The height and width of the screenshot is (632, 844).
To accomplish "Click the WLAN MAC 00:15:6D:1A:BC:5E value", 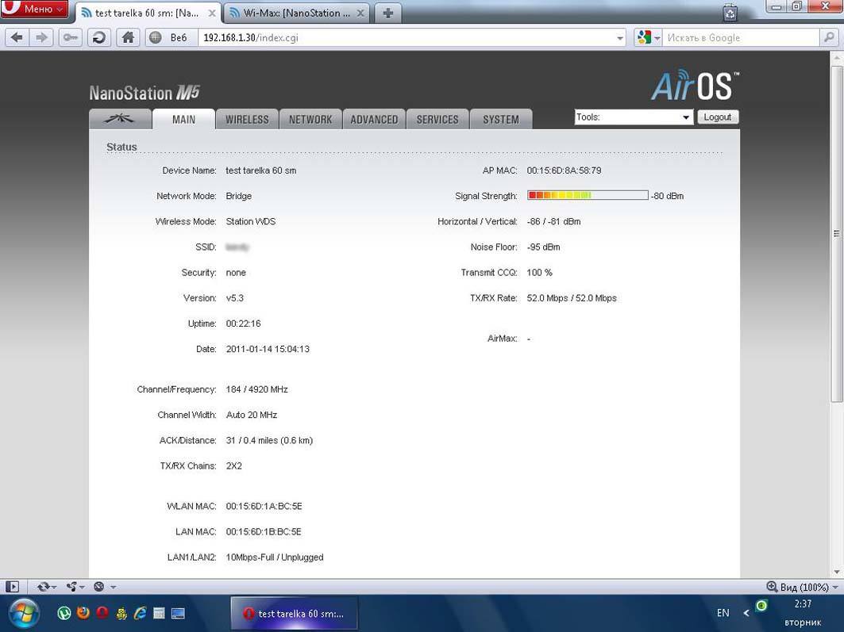I will 264,506.
